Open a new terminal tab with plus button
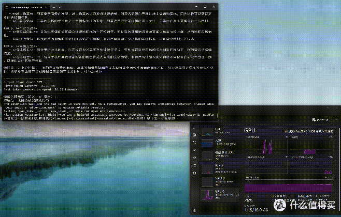341x217 pixels. coord(54,7)
